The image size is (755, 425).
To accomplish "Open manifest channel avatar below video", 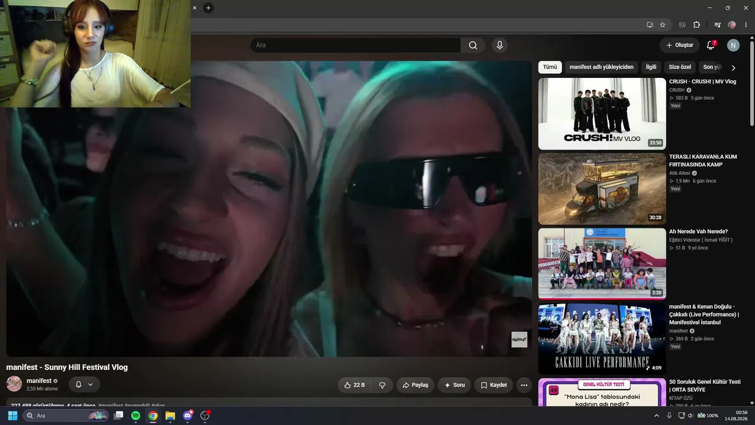I will 14,384.
